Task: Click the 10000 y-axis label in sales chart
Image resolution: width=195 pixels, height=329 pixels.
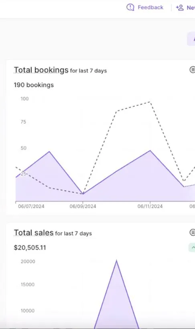Action: [28, 311]
